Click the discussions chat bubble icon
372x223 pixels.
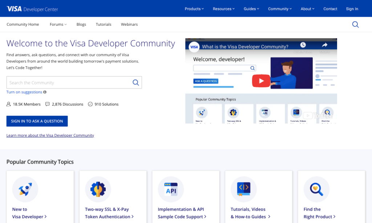coord(48,104)
